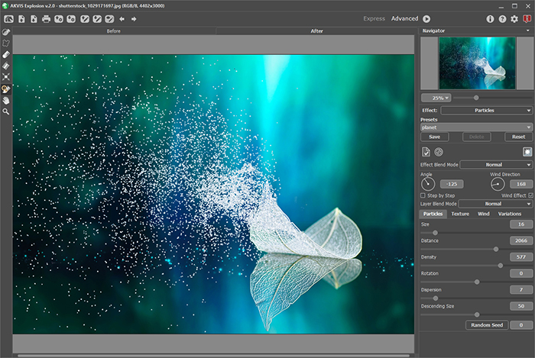Viewport: 535px width, 358px height.
Task: Expand the planet presets dropdown
Action: [476, 127]
